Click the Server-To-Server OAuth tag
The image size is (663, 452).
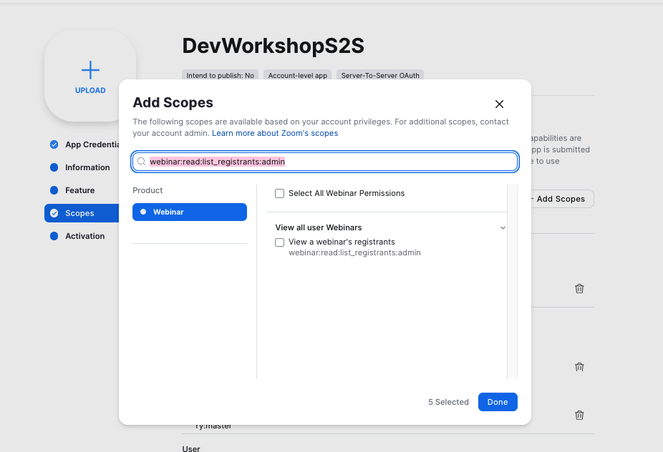pos(380,75)
